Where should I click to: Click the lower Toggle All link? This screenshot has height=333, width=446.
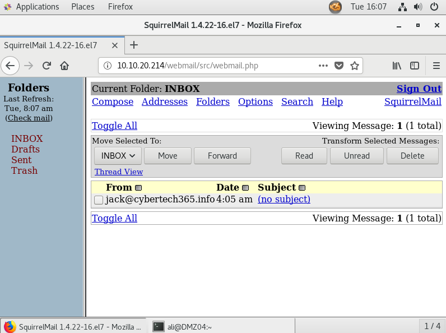(114, 218)
